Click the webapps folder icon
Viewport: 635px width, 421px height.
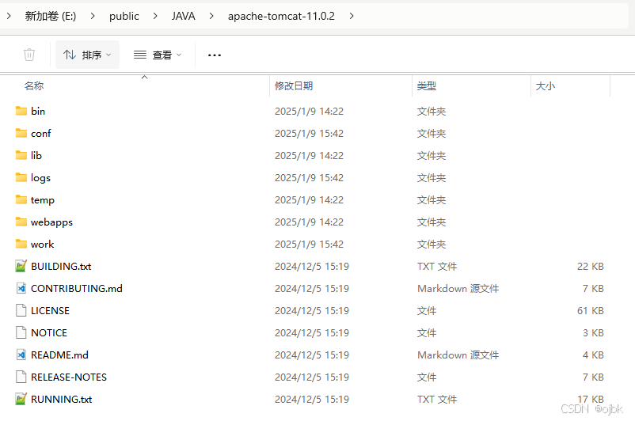[21, 222]
